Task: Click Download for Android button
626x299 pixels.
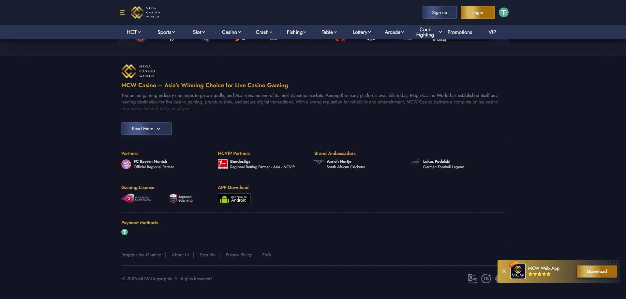Action: coord(234,198)
